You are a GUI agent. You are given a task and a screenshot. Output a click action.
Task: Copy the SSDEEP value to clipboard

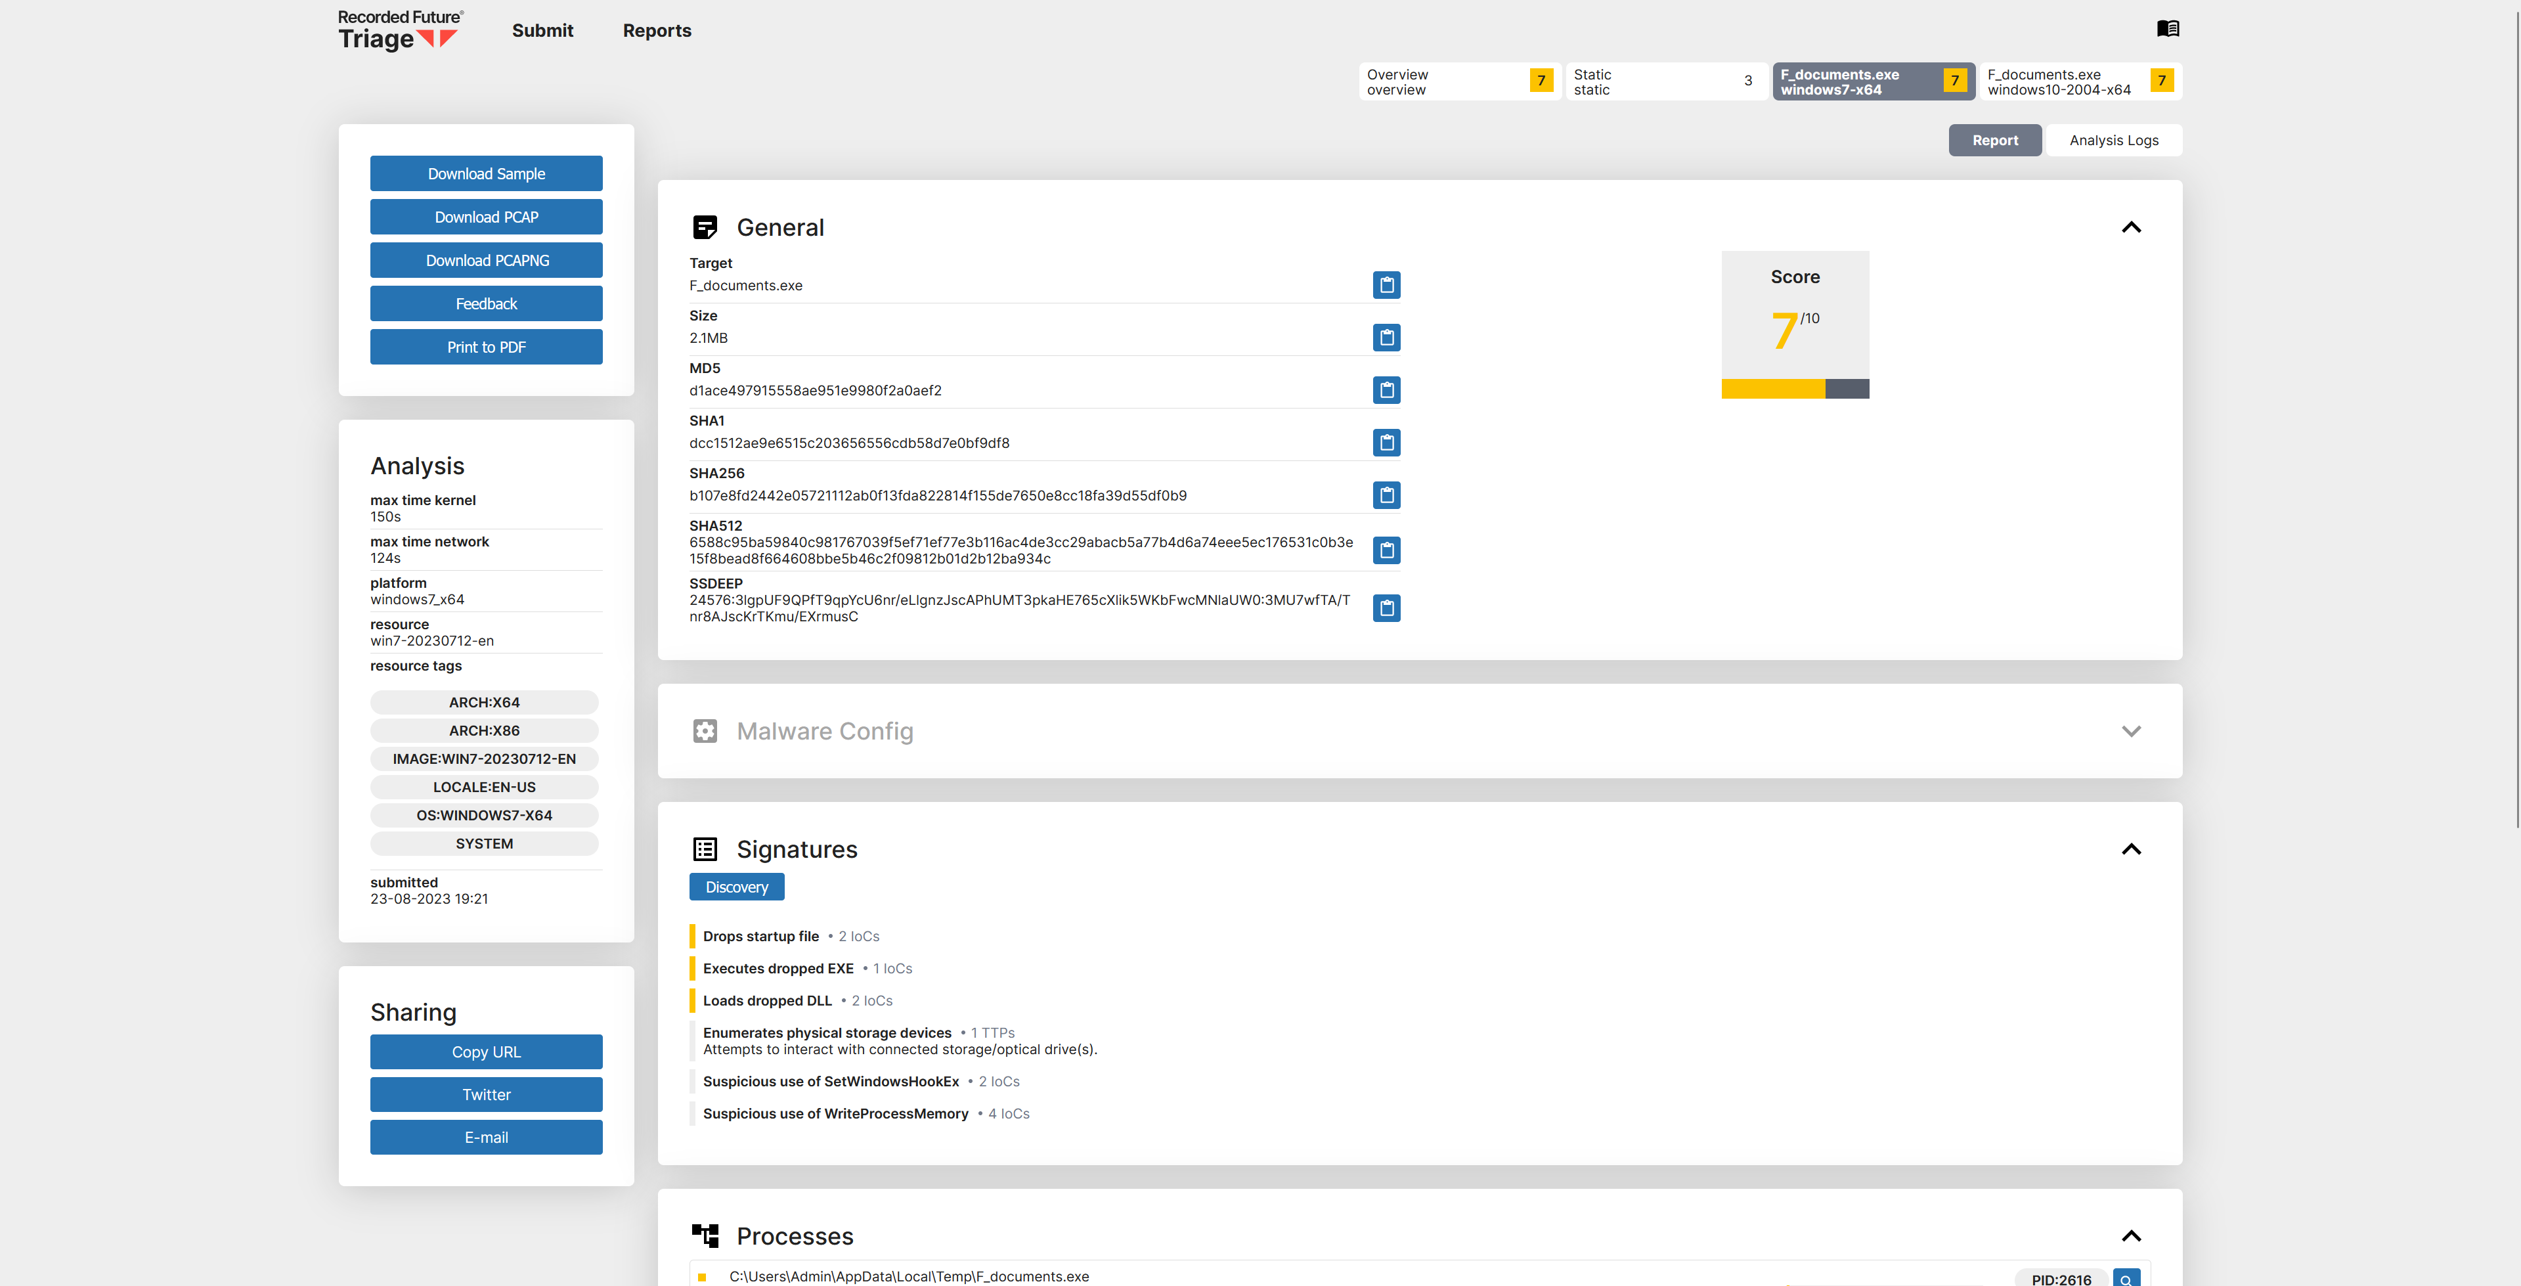pos(1386,608)
